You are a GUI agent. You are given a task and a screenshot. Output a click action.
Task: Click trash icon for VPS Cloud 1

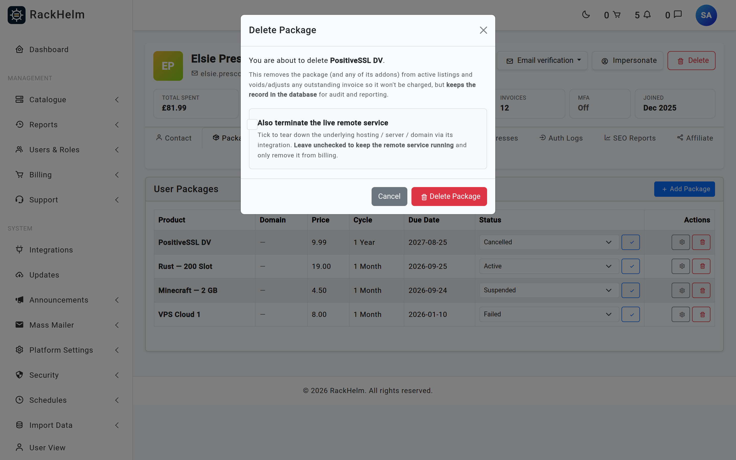pyautogui.click(x=701, y=314)
